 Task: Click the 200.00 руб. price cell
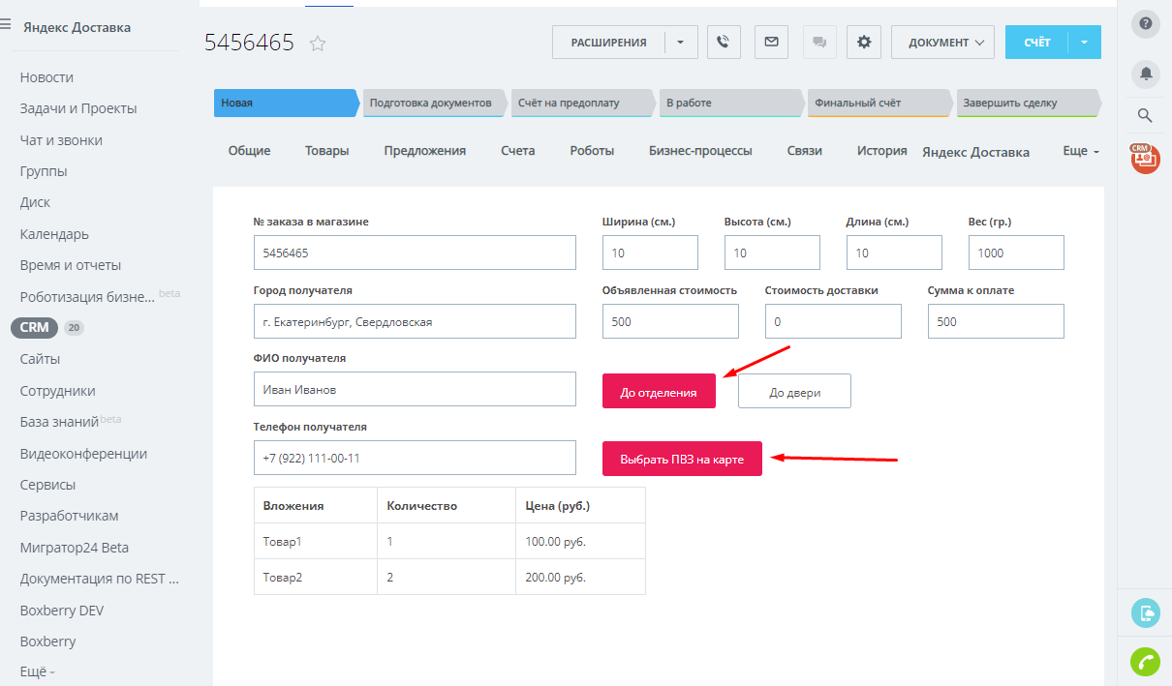(x=580, y=577)
